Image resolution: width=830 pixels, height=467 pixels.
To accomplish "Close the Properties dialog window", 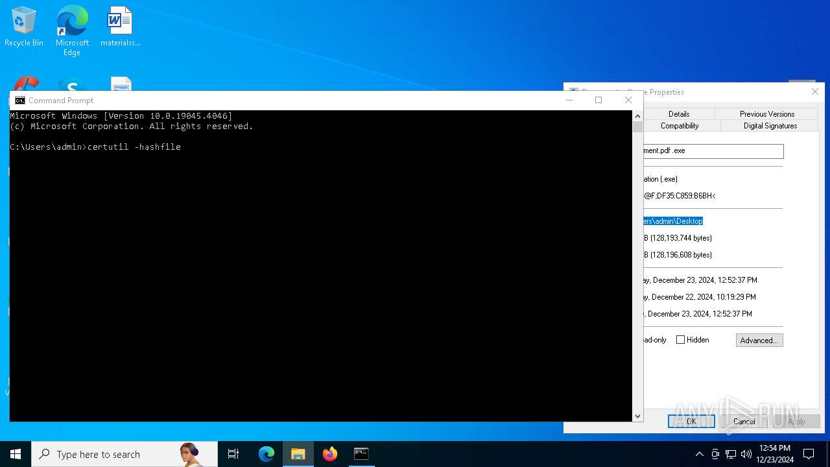I will coord(815,92).
